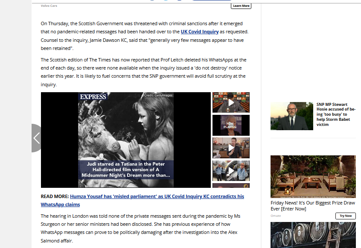361x248 pixels.
Task: Click the whisky barrels ad image
Action: coord(313,235)
